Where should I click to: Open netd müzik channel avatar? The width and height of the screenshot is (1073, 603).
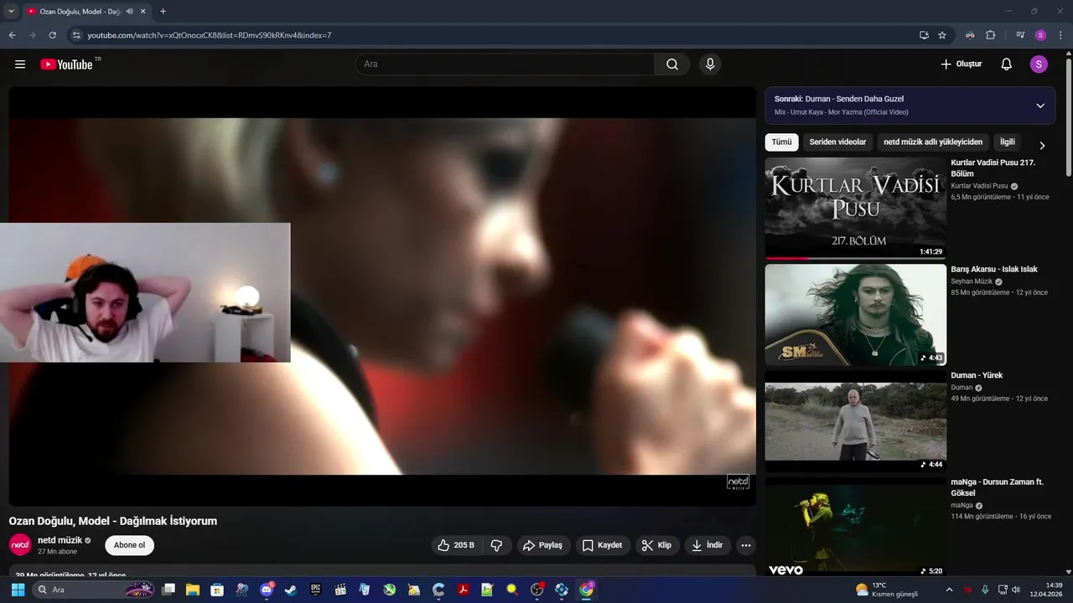point(20,545)
